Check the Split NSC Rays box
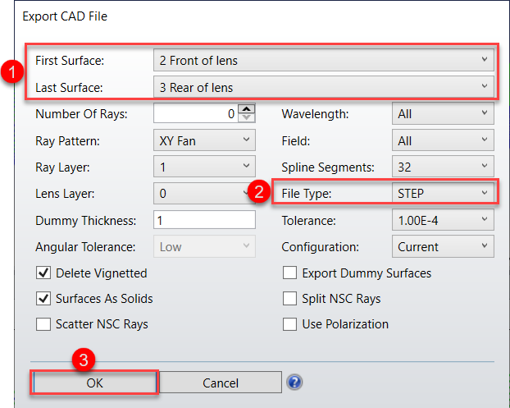Screen dimensions: 510x408 [289, 298]
